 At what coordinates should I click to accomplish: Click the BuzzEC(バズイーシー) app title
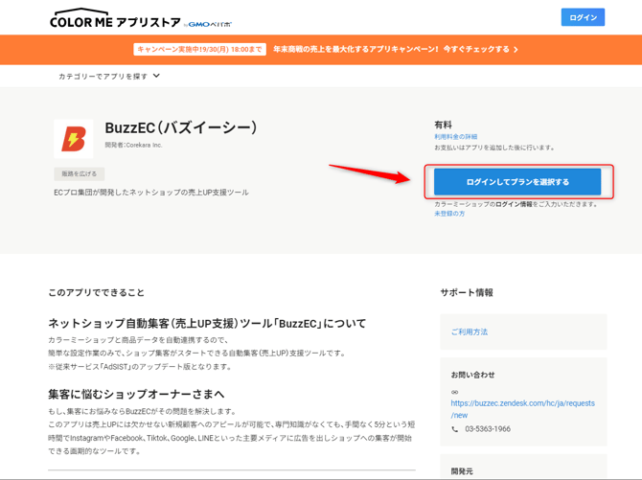(181, 127)
